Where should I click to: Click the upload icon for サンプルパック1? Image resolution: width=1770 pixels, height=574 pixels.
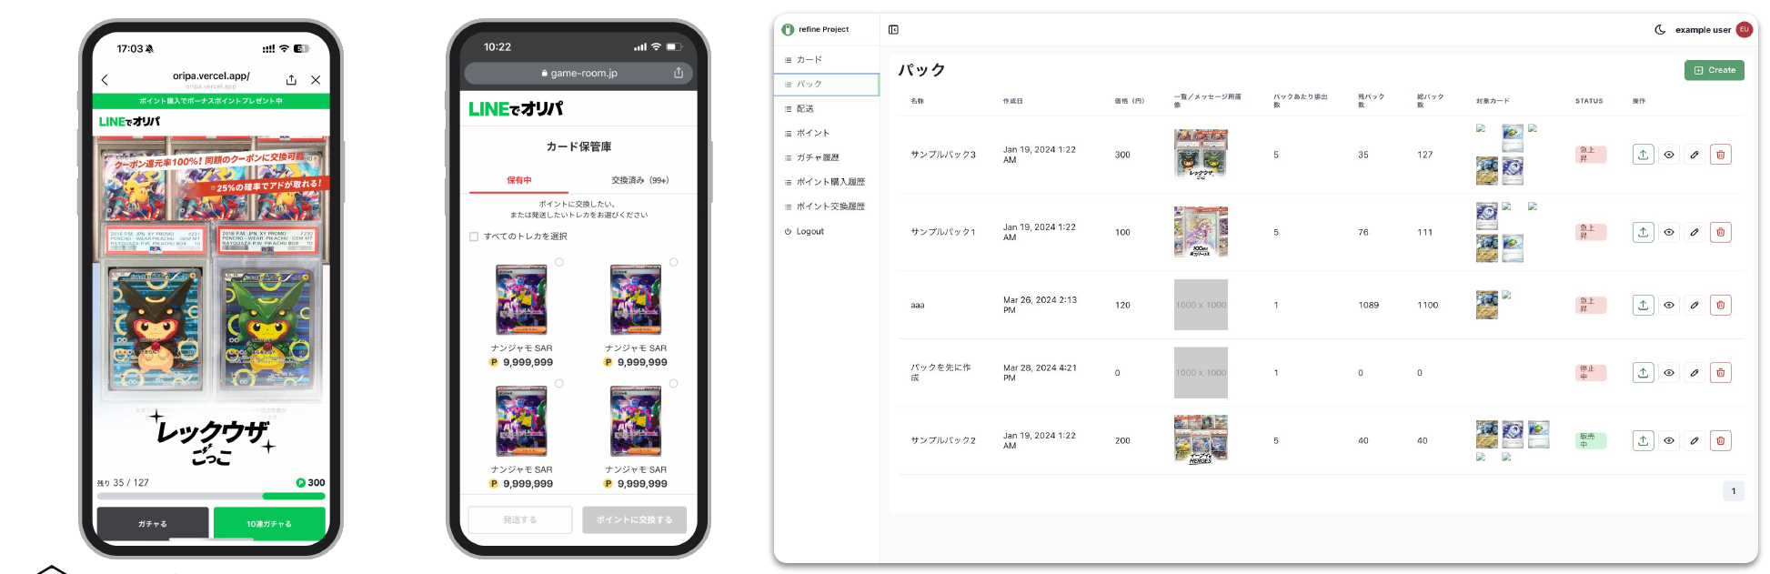click(x=1643, y=232)
